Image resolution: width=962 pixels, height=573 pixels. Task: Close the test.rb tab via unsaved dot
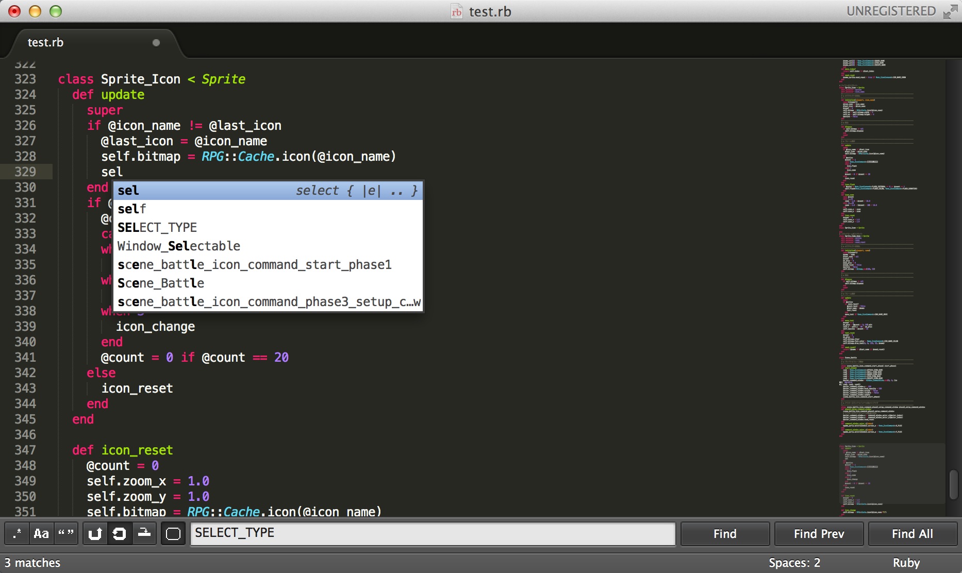156,43
